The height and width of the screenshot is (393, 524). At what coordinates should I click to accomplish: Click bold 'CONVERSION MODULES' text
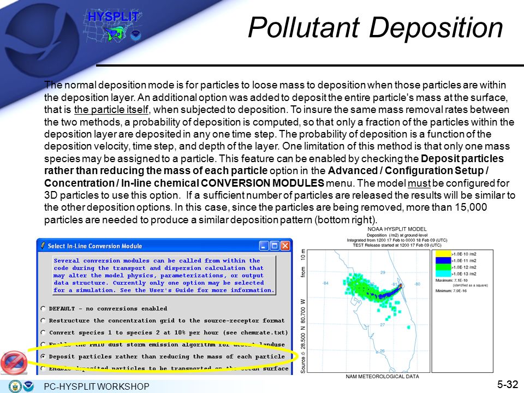263,183
